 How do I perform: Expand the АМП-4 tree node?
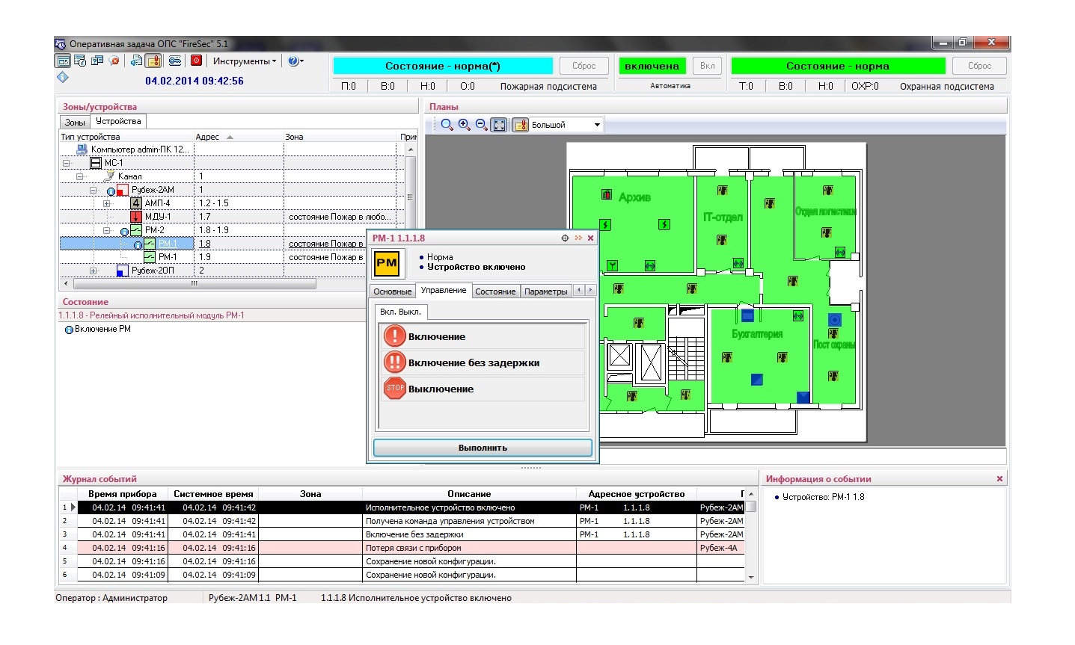pos(106,203)
